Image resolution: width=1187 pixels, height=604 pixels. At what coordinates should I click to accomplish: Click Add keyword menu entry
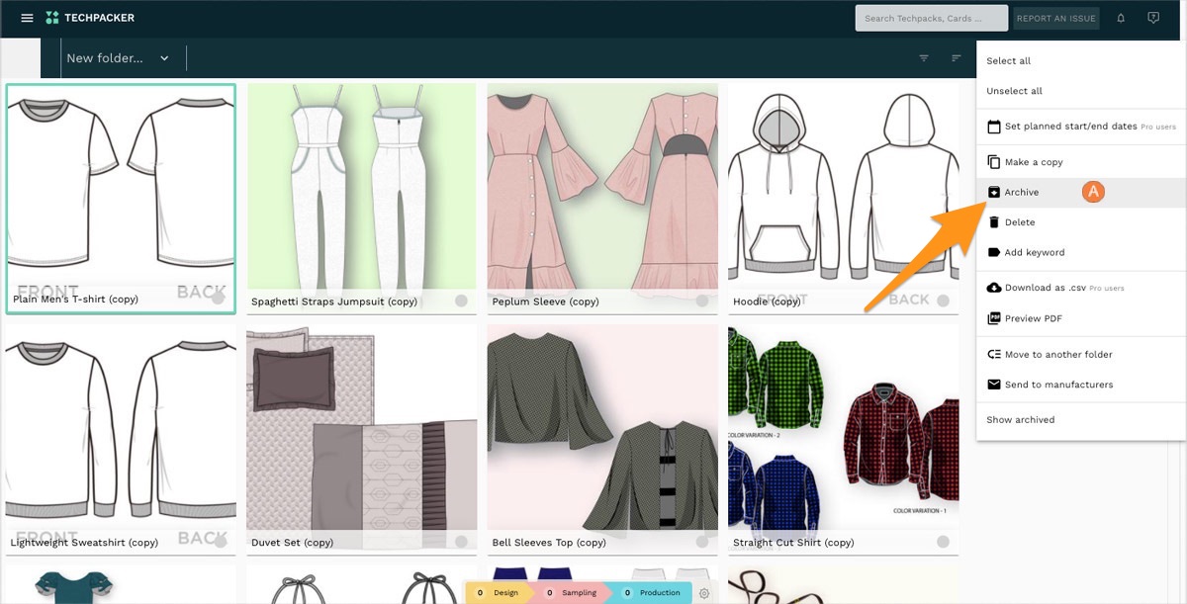1081,252
